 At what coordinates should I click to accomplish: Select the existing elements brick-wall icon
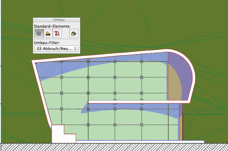point(39,33)
